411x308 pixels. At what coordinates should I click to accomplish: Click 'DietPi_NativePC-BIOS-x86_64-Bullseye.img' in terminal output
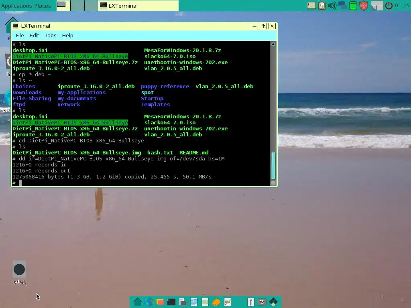77,153
